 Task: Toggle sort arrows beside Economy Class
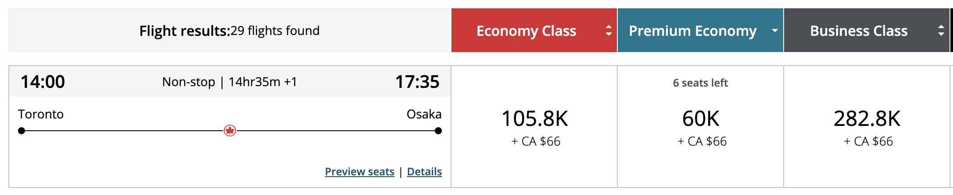pos(608,31)
